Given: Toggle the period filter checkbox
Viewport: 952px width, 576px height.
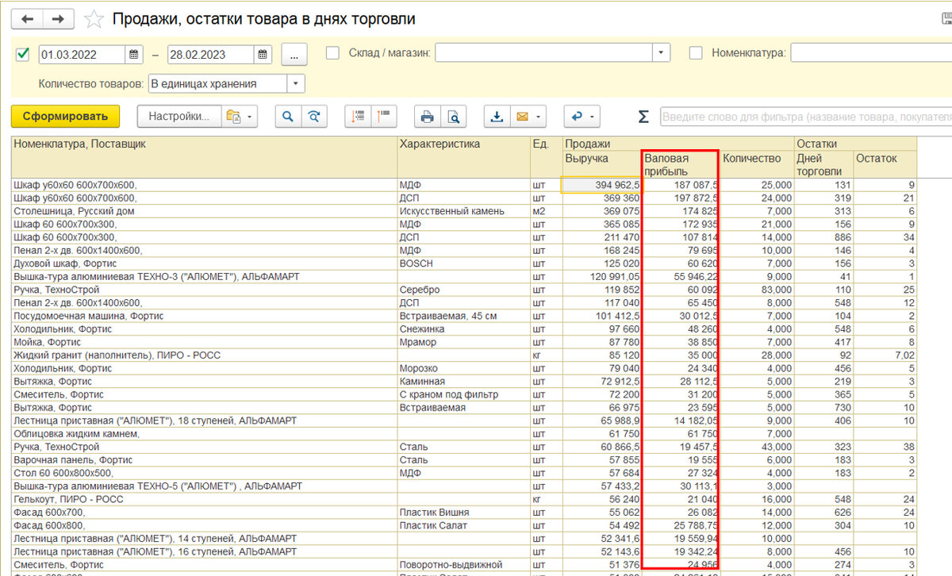Looking at the screenshot, I should 23,54.
